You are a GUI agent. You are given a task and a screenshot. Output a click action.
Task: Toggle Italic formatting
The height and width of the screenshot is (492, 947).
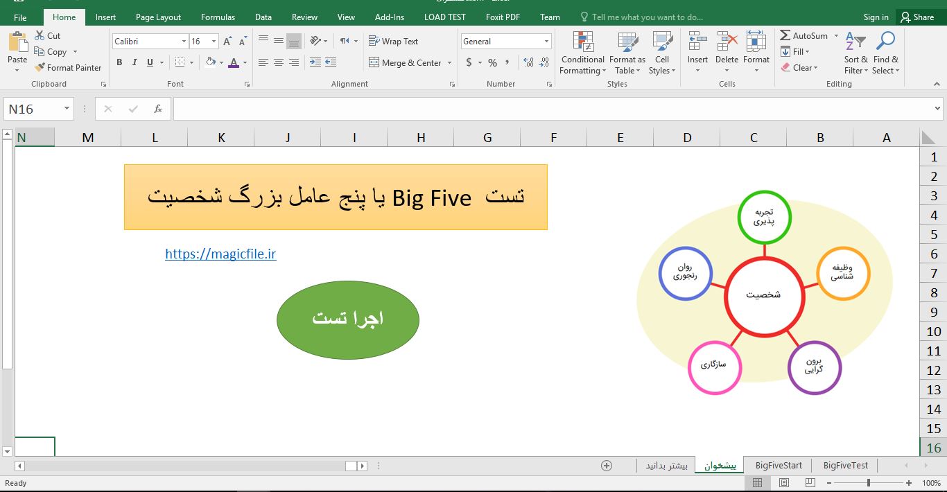134,62
